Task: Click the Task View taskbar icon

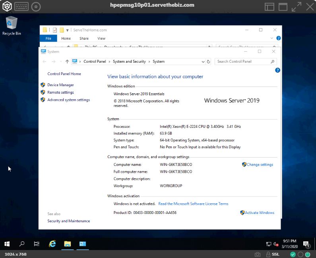Action: 37,244
